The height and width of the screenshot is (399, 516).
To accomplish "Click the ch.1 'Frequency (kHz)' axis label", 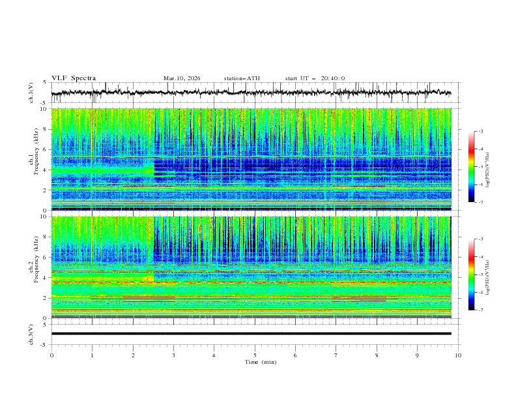I will (36, 152).
